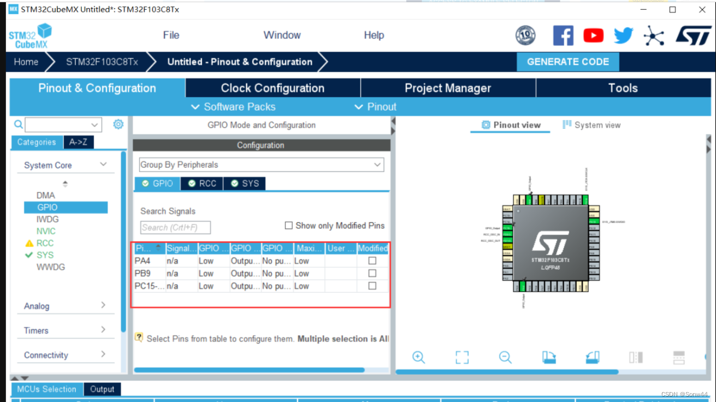The image size is (716, 402).
Task: Select IWDG in System Core list
Action: pos(48,219)
